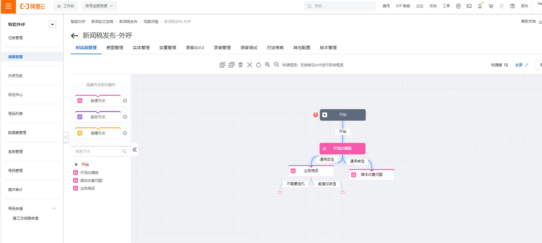The width and height of the screenshot is (542, 243).
Task: Switch to 实体管理 tab
Action: pos(141,48)
